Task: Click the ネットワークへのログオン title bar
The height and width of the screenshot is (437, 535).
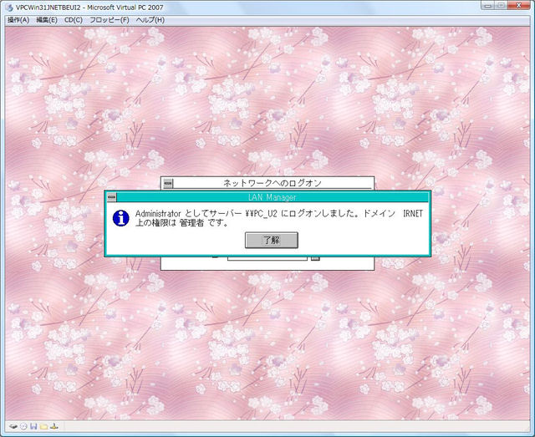Action: [273, 183]
